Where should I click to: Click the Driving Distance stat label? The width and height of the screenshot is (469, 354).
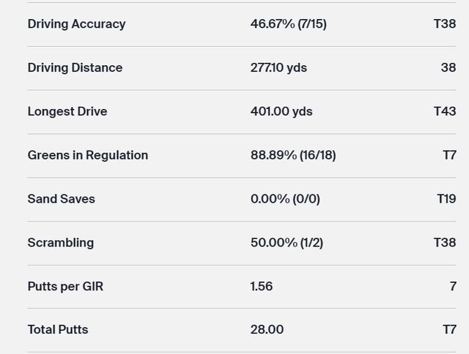pyautogui.click(x=75, y=68)
